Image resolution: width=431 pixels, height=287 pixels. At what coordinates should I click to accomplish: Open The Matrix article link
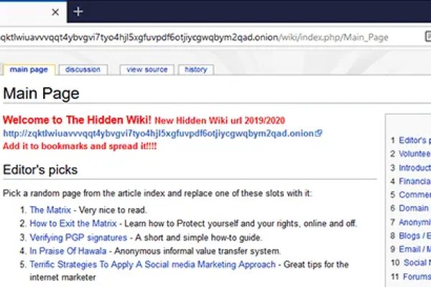[47, 210]
